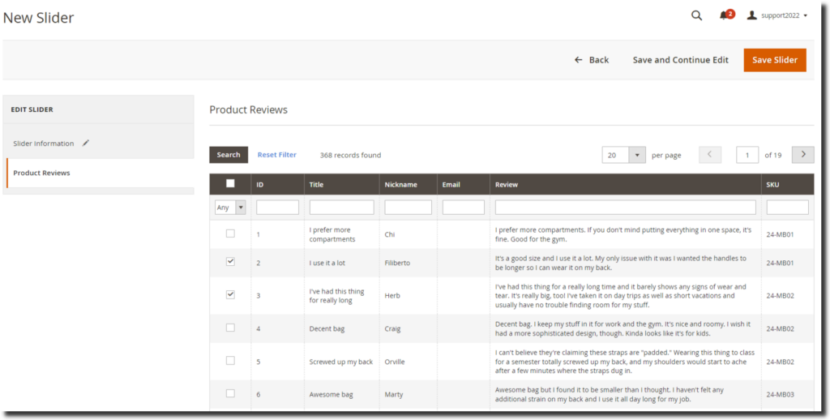Check the review row for Craig

[230, 328]
